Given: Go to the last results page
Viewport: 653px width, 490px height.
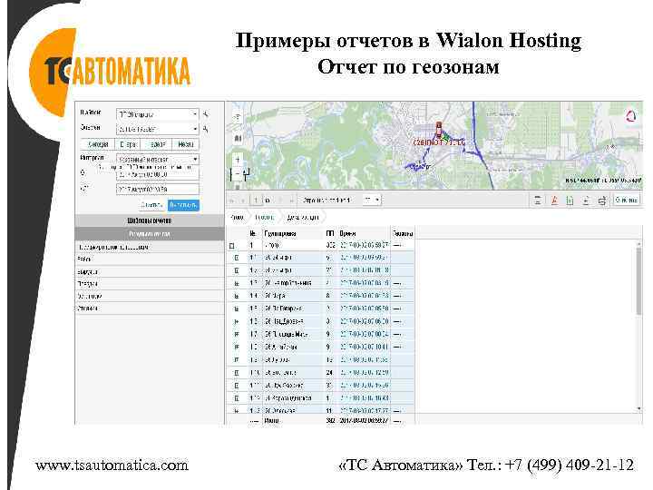Looking at the screenshot, I should tap(292, 201).
